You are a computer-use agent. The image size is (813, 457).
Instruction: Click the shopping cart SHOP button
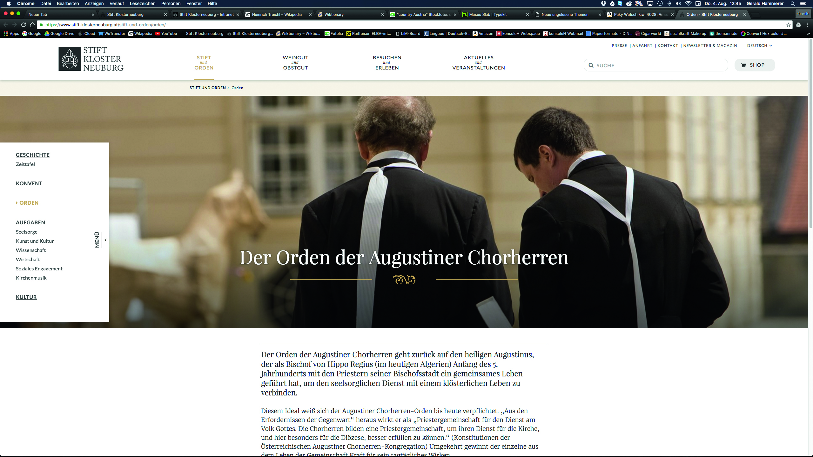pyautogui.click(x=755, y=65)
